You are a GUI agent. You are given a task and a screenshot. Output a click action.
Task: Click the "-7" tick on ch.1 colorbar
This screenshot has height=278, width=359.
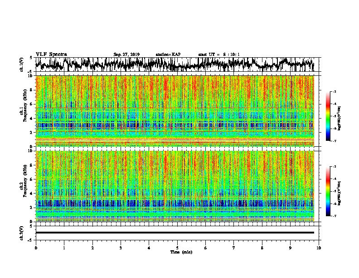[335, 141]
